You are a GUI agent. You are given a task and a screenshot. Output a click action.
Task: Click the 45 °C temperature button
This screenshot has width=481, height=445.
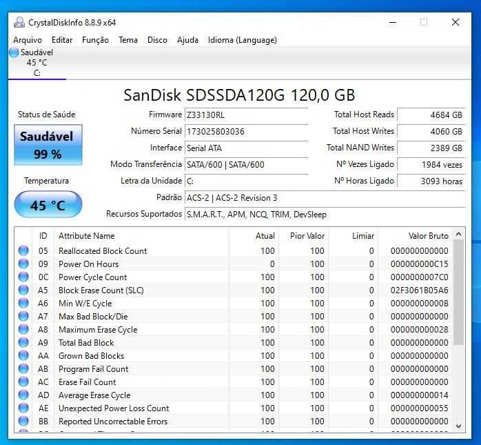[48, 205]
